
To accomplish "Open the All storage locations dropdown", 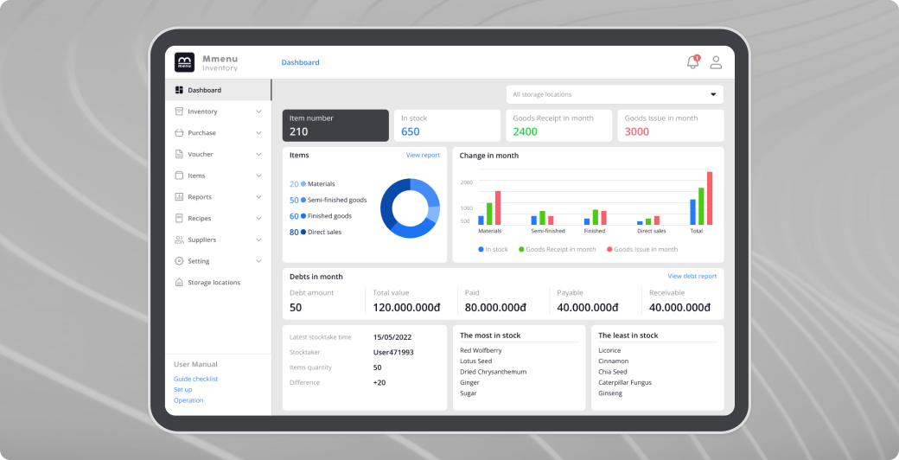I will pyautogui.click(x=615, y=94).
